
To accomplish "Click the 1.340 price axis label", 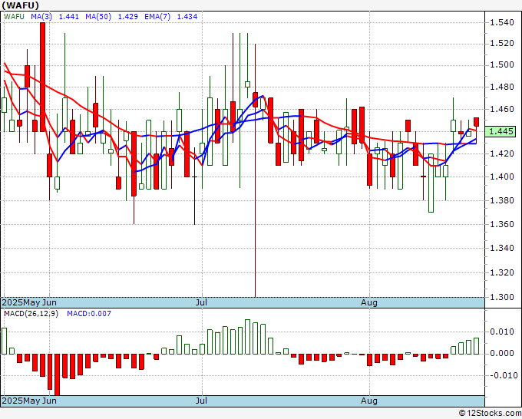I will (x=502, y=249).
